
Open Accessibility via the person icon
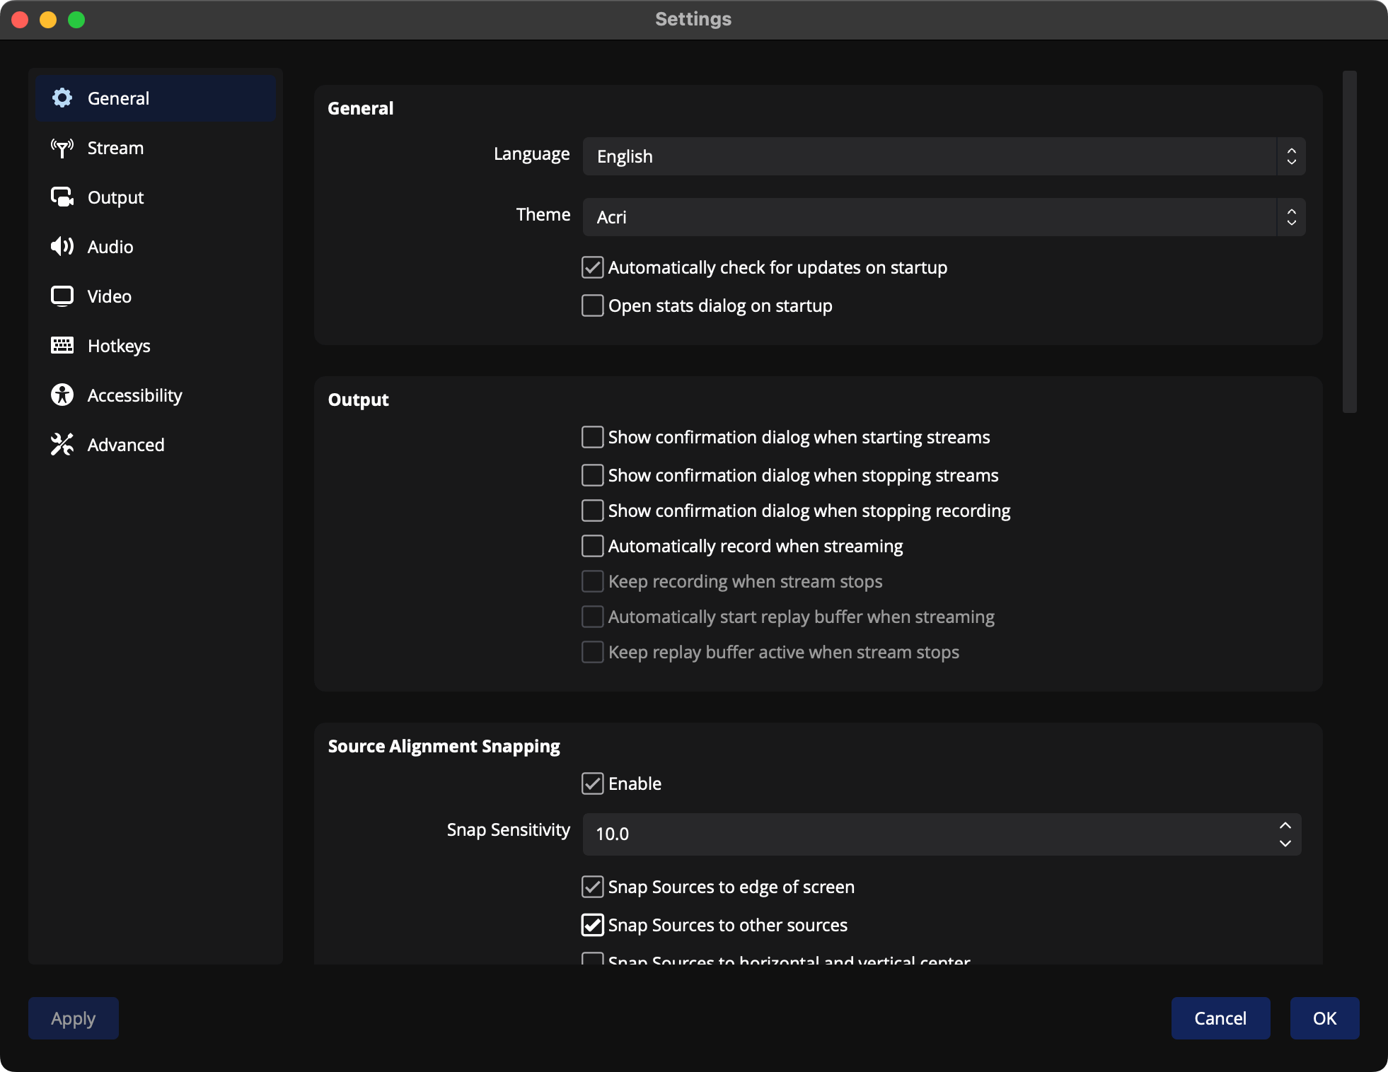[x=62, y=395]
